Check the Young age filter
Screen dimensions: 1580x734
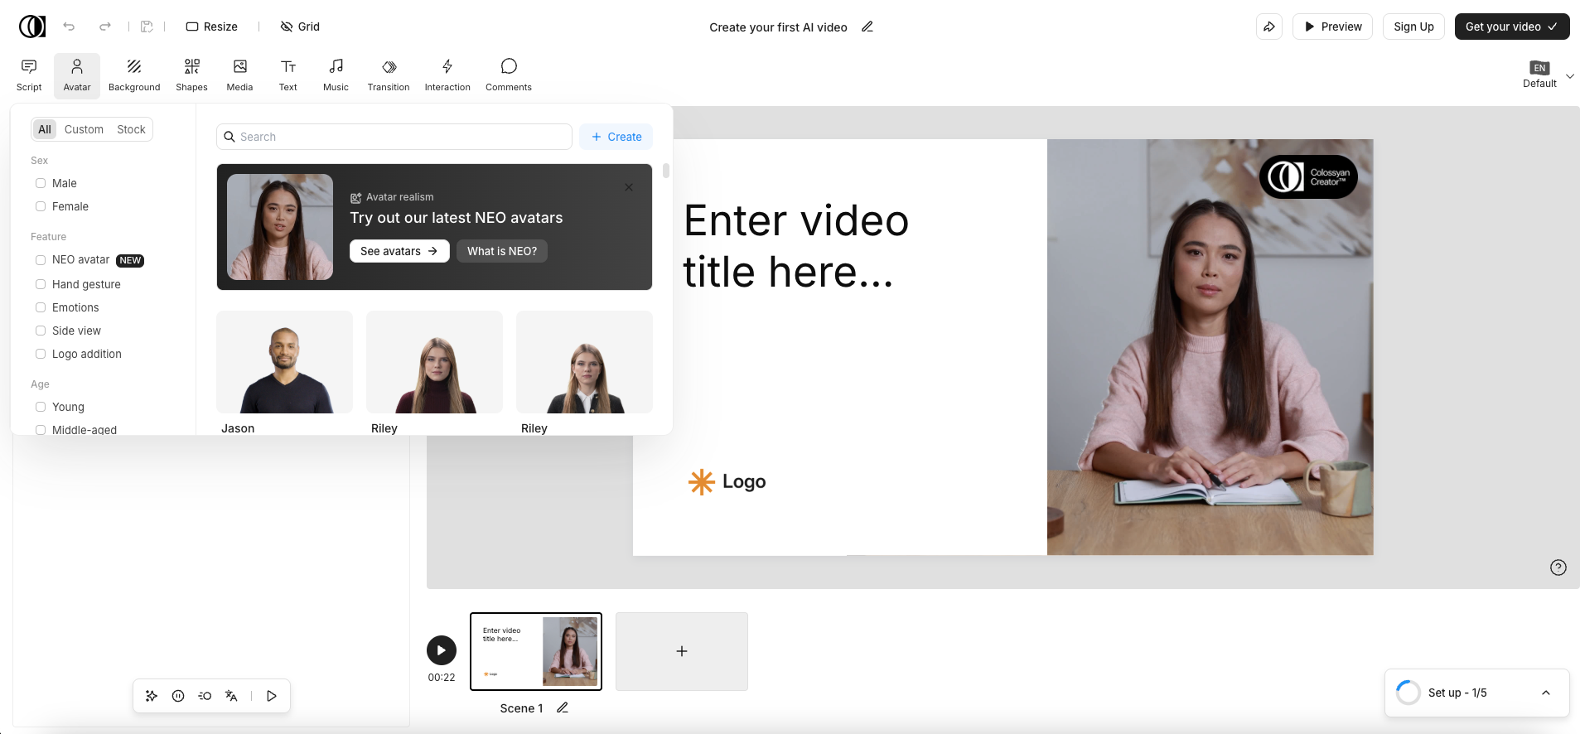pos(41,407)
